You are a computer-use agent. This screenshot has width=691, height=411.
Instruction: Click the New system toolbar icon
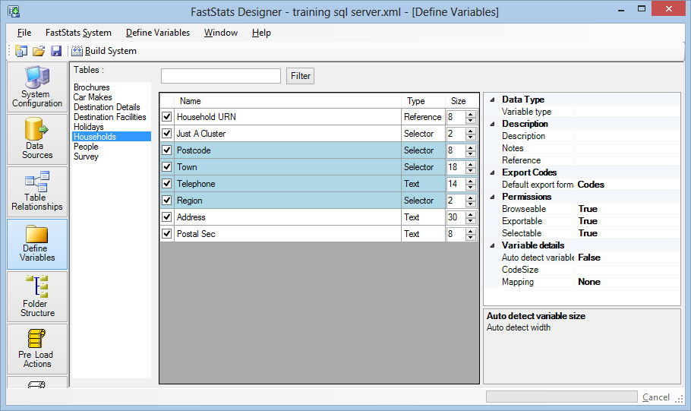(x=21, y=51)
